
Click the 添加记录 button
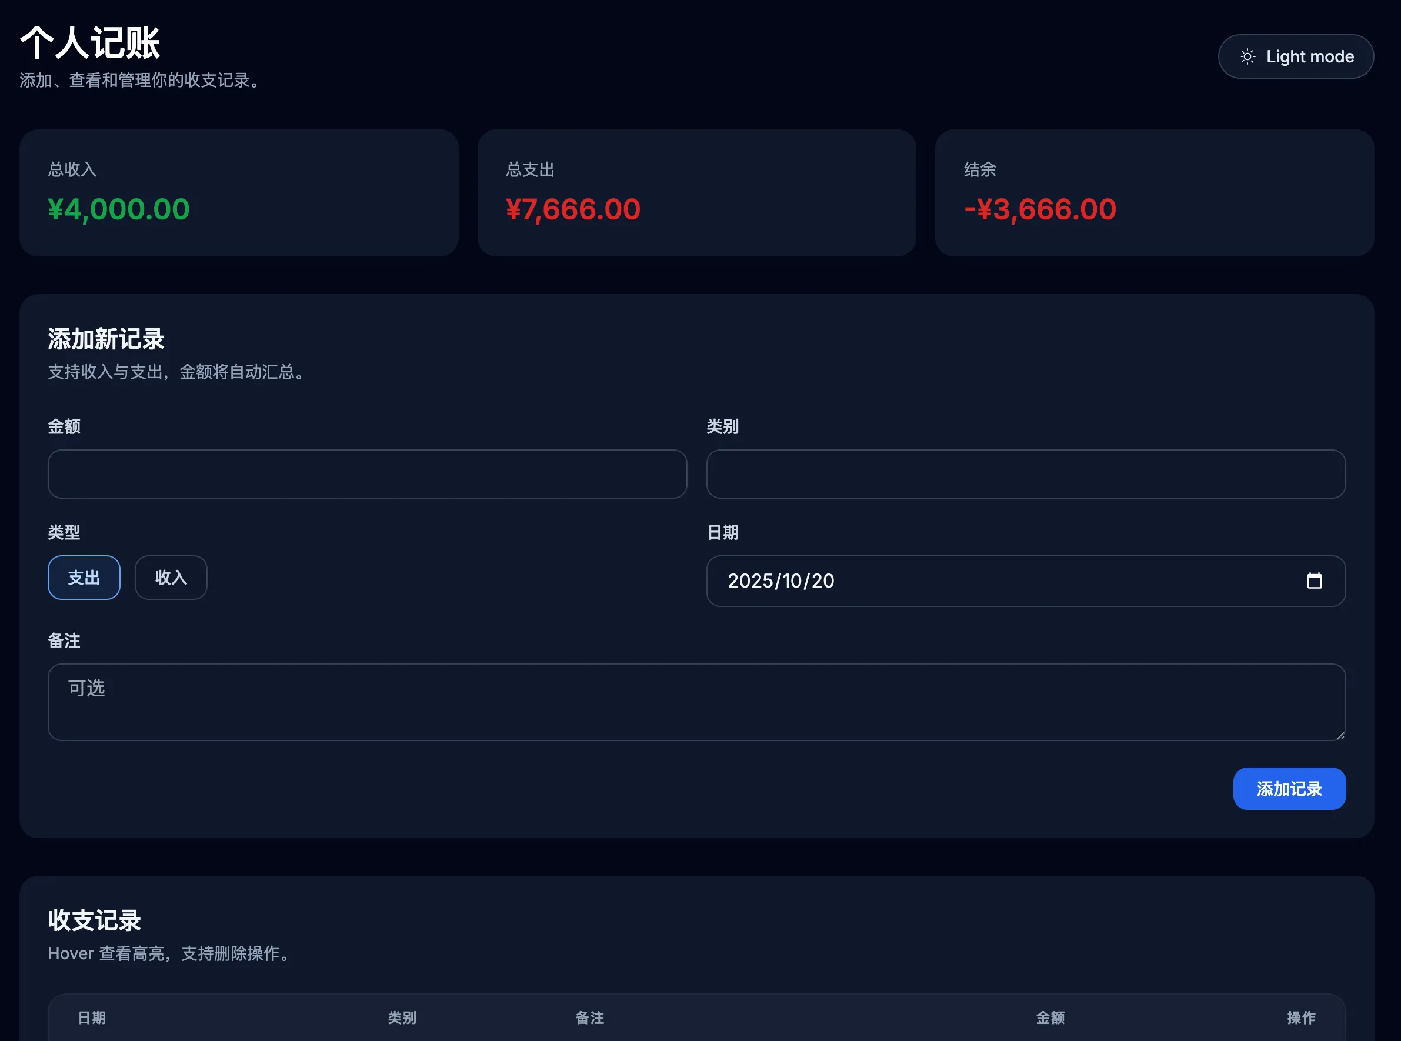(1289, 788)
